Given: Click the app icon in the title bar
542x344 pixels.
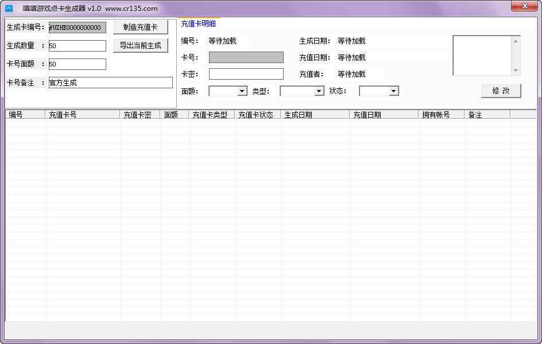Looking at the screenshot, I should point(9,8).
